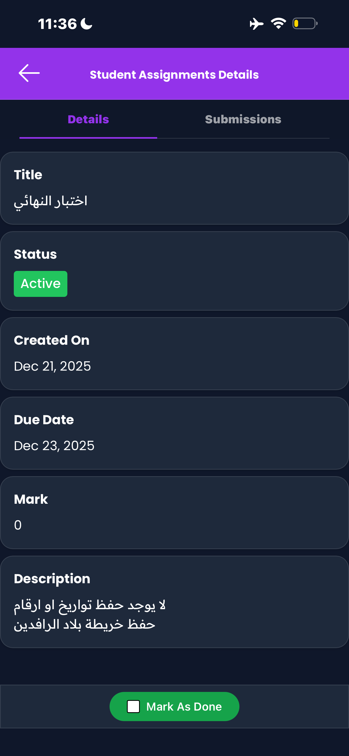Image resolution: width=349 pixels, height=756 pixels.
Task: Tap the airplane mode status icon
Action: click(256, 24)
